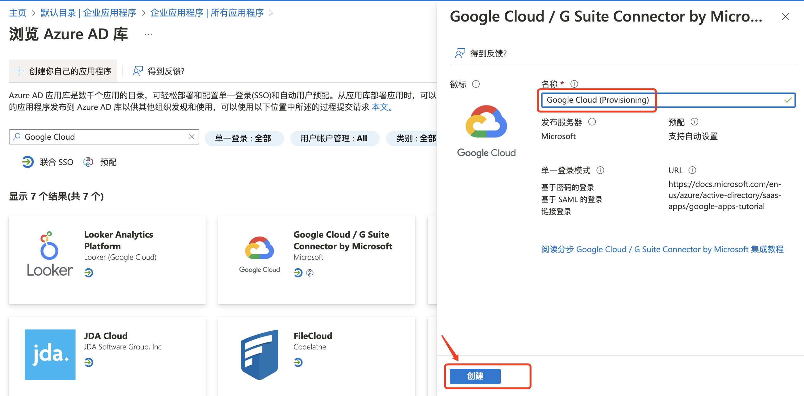Click the SSO icon on the JDA Cloud card

click(89, 362)
